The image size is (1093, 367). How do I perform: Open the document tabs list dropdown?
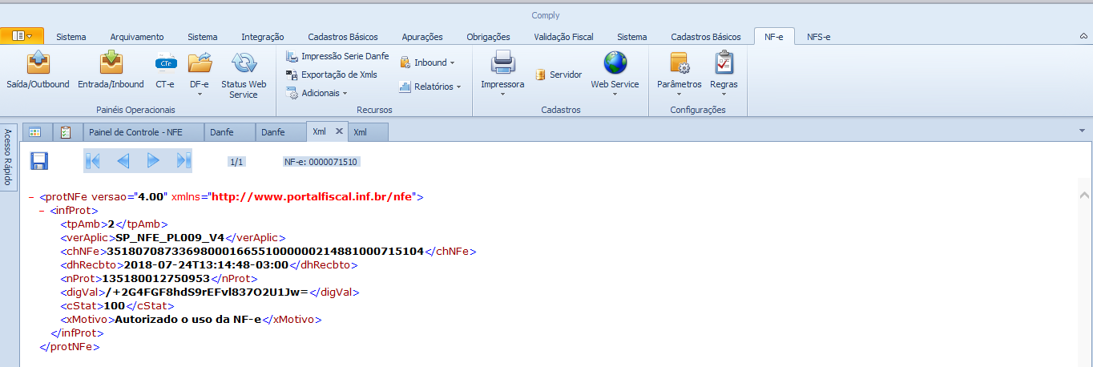click(1081, 130)
